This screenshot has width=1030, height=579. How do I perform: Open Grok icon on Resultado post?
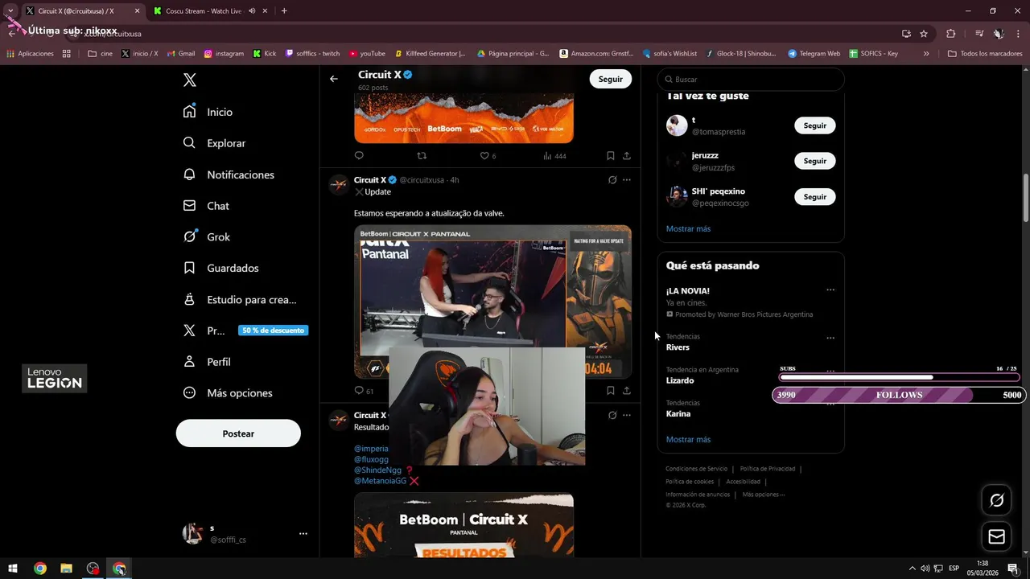[x=612, y=416]
